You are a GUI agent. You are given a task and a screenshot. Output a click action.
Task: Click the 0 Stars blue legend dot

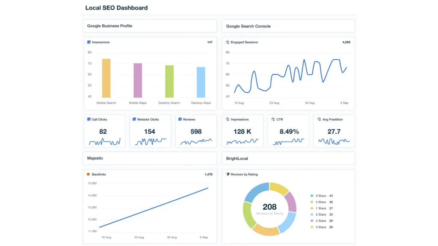coord(312,196)
